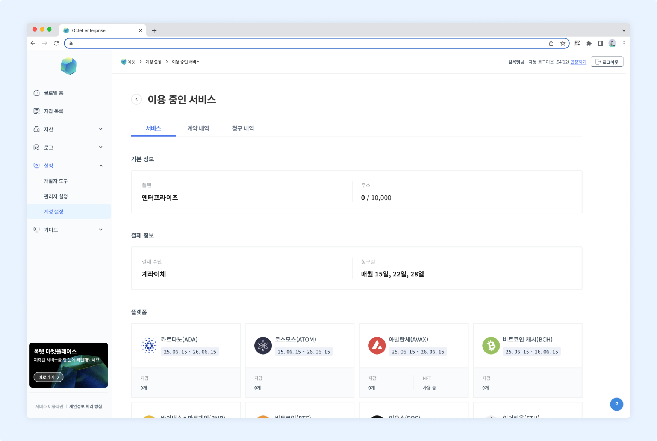Collapse the 설정 chevron
This screenshot has width=657, height=441.
[x=101, y=166]
